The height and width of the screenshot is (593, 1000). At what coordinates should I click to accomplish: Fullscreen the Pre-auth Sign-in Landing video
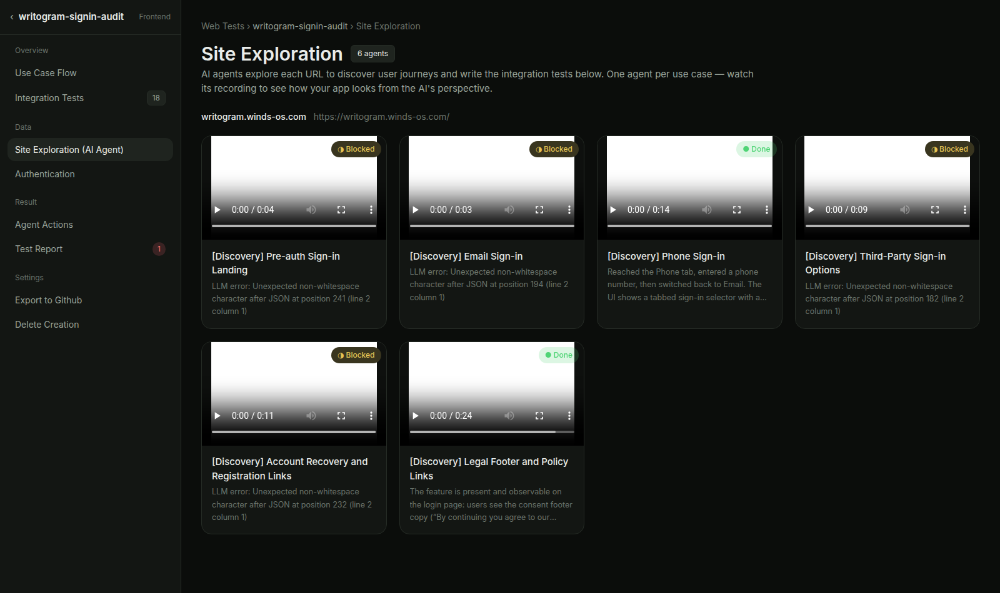click(341, 210)
